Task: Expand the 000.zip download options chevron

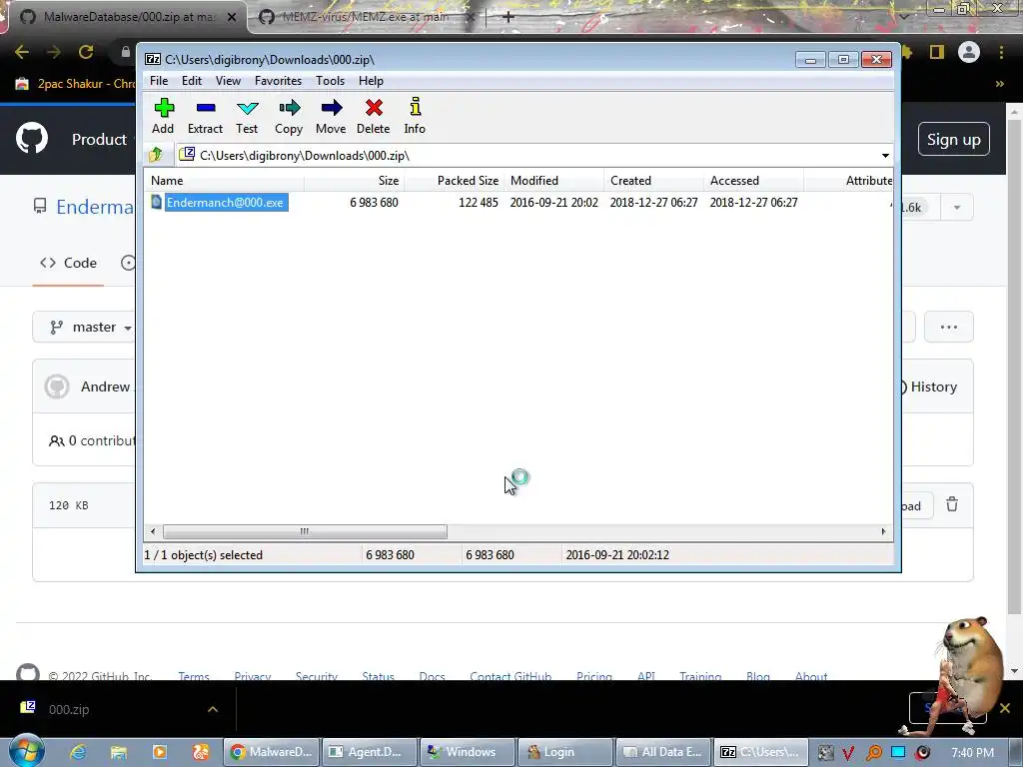Action: 213,709
